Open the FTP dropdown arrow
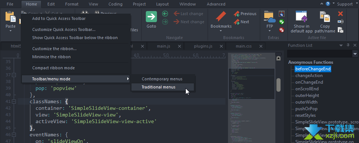 pos(270,31)
